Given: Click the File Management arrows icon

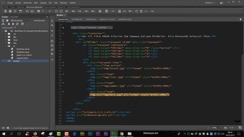Looking at the screenshot, I should (52, 25).
